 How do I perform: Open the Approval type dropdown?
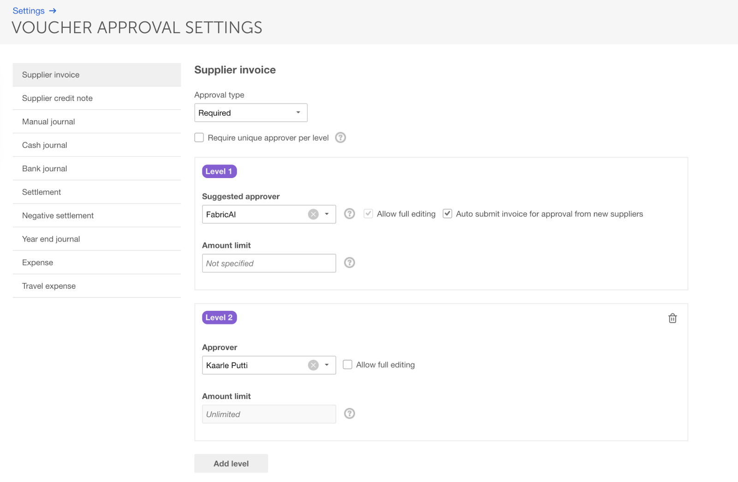pyautogui.click(x=250, y=113)
